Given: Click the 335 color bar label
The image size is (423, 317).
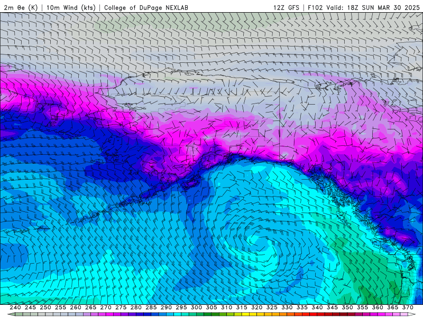Looking at the screenshot, I should (302, 307).
